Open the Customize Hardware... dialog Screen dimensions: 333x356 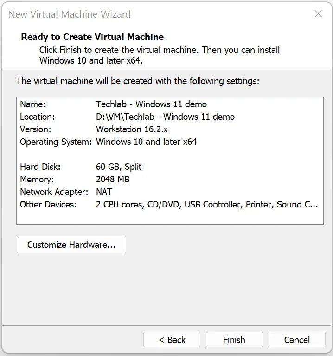[x=71, y=245]
